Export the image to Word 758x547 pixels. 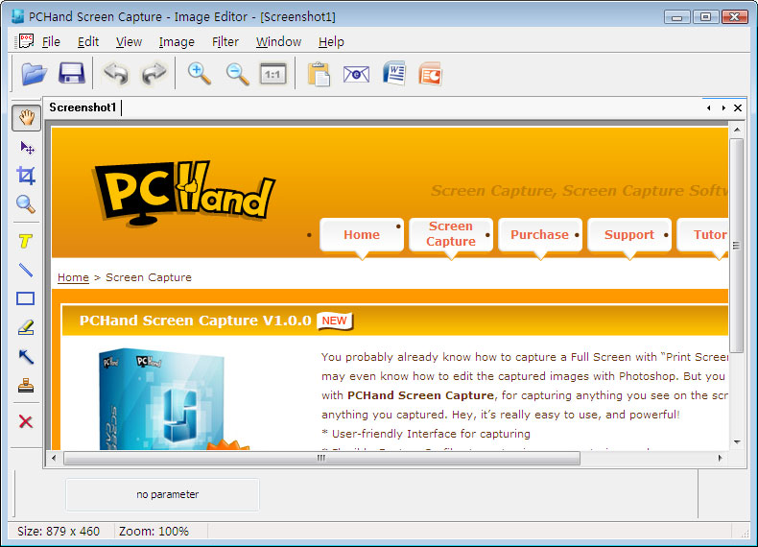393,74
